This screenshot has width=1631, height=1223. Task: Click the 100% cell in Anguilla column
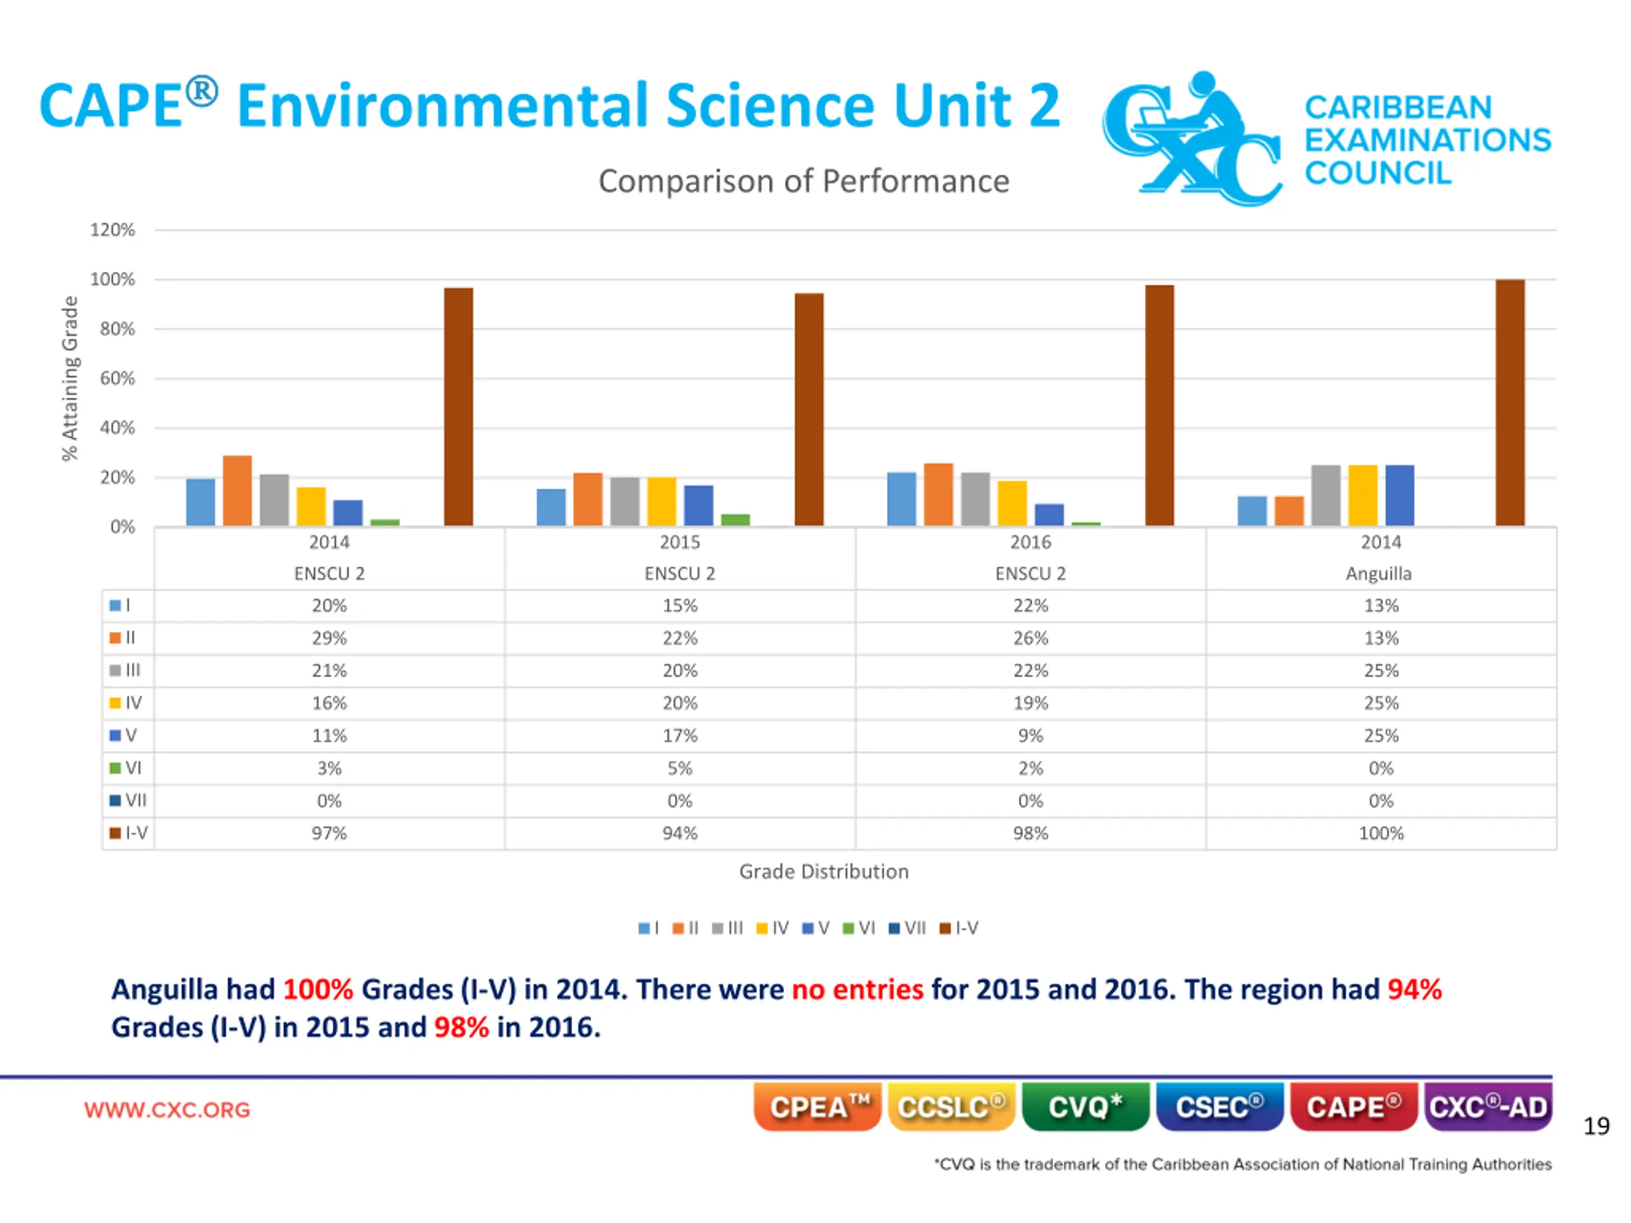(x=1381, y=833)
